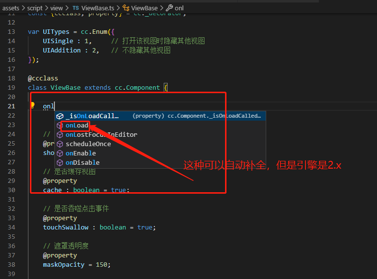Click the true value on line 34
The height and width of the screenshot is (279, 377).
[145, 228]
